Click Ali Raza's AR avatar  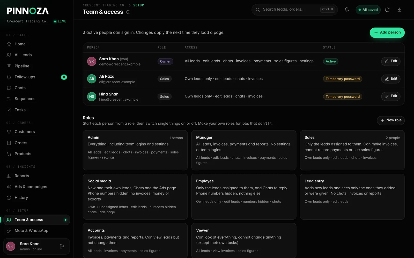click(92, 79)
